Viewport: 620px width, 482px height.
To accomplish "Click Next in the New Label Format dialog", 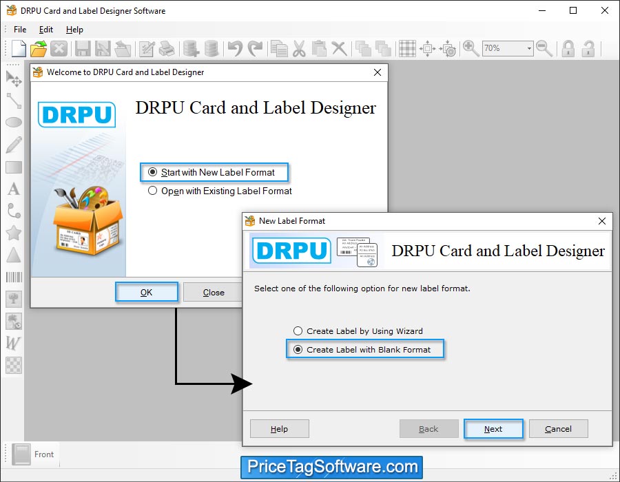I will (x=493, y=429).
